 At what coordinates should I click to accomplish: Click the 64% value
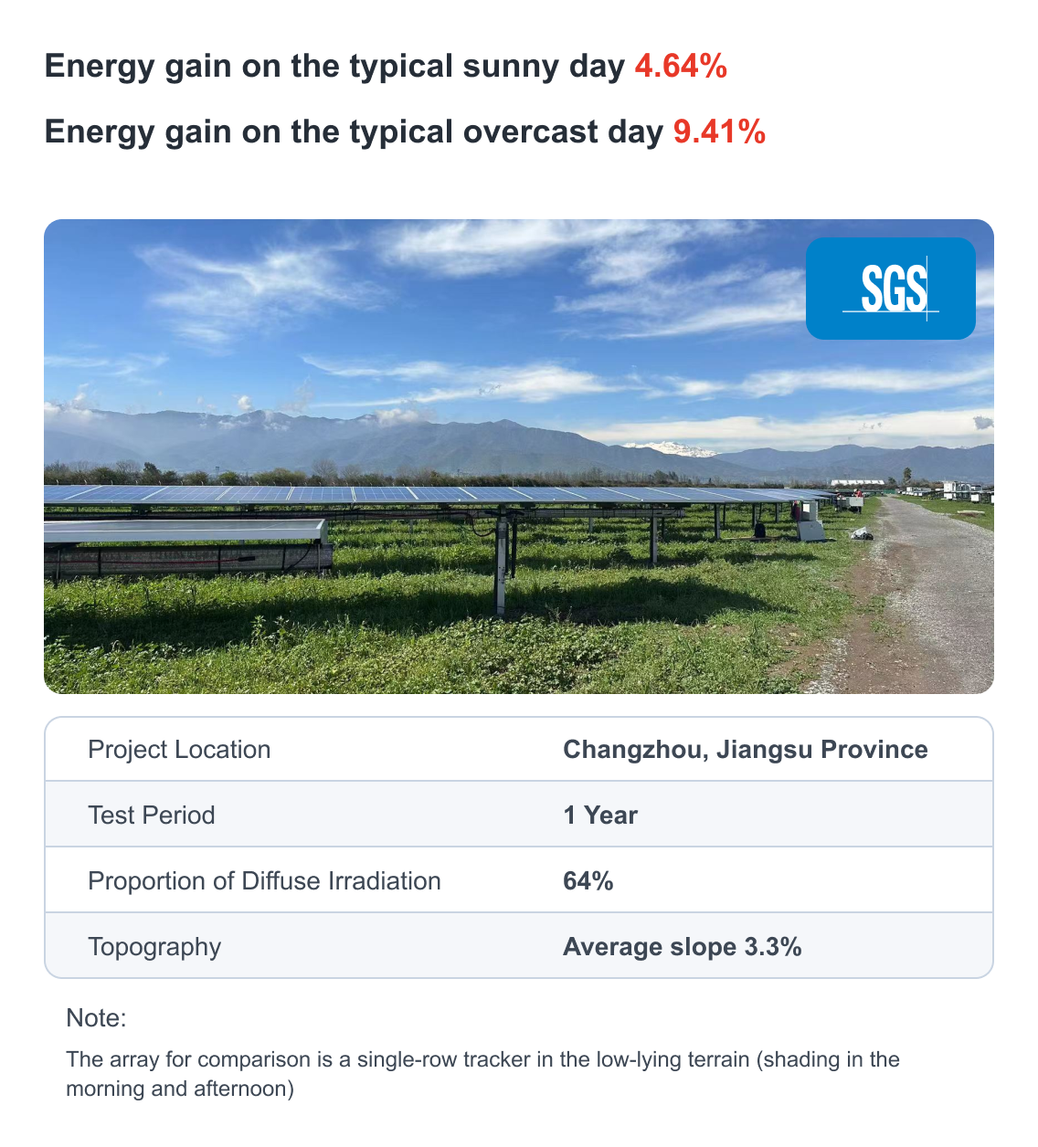tap(588, 881)
